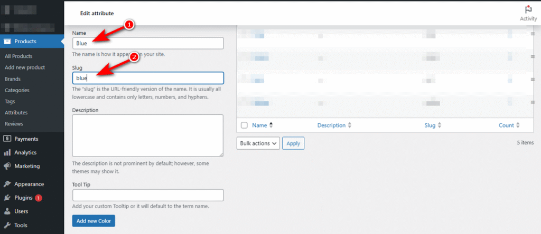Sort by Description column arrows
This screenshot has width=541, height=234.
click(350, 125)
